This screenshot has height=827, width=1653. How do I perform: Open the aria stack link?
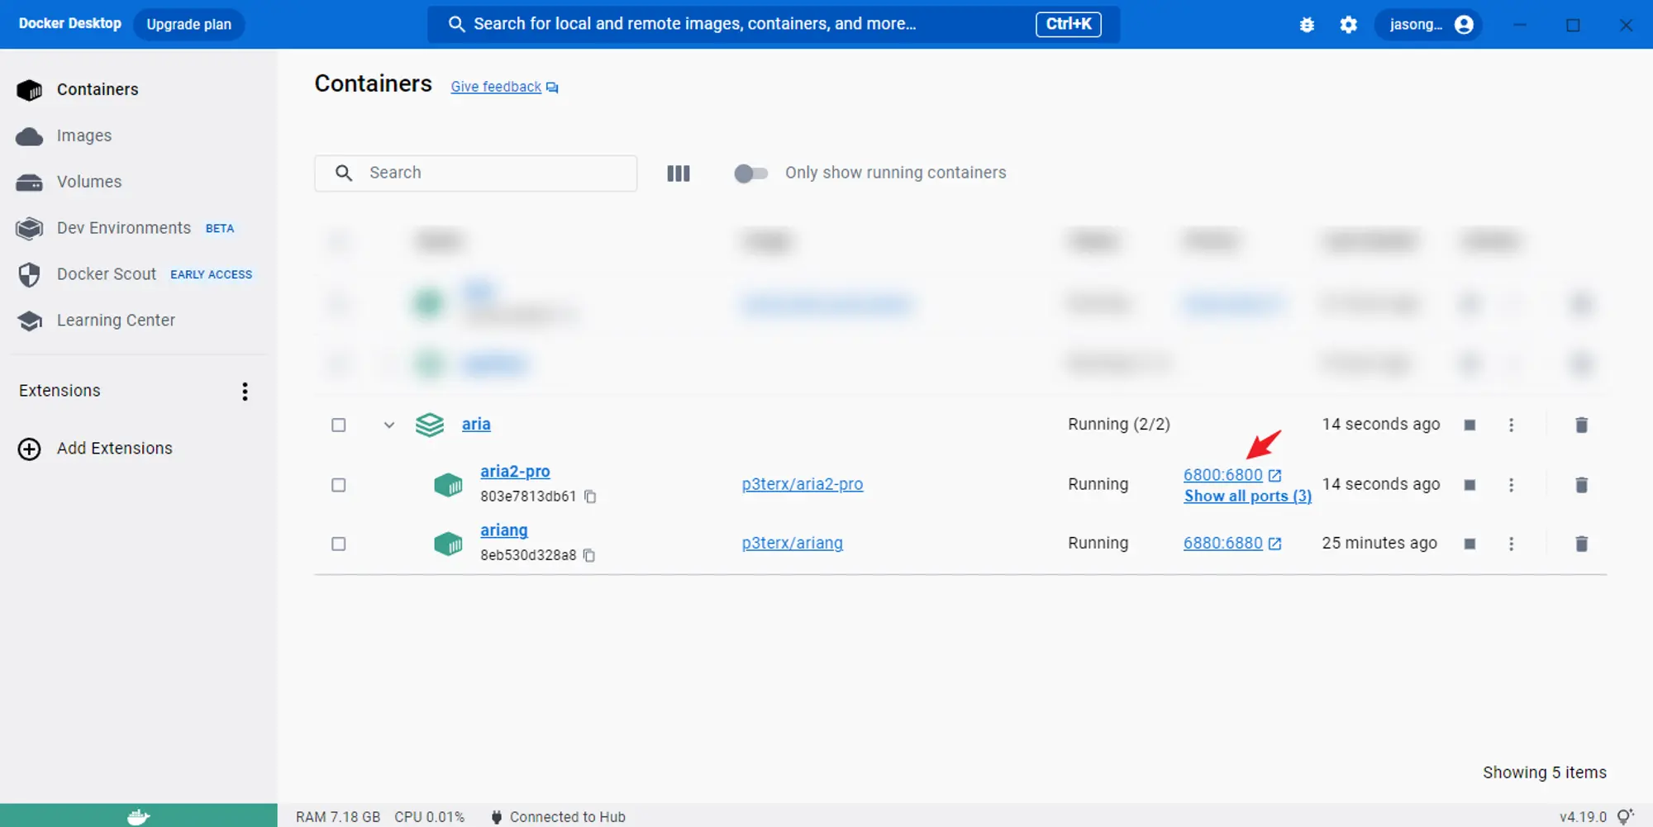[x=476, y=424]
